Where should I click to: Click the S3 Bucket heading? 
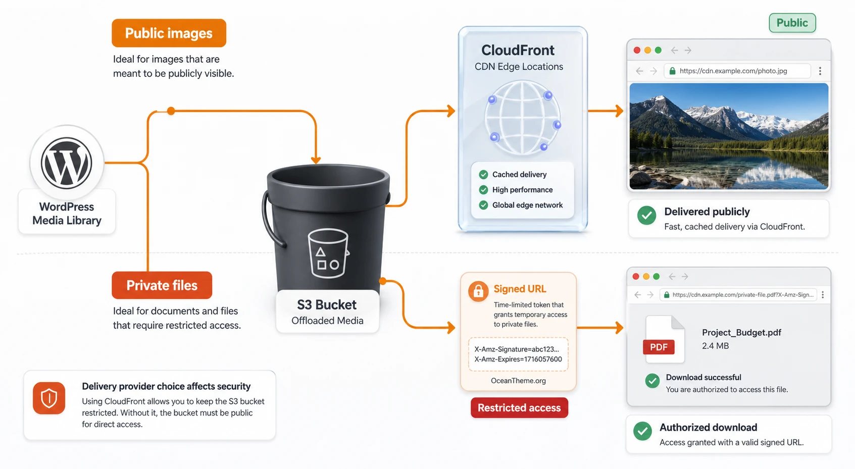327,305
